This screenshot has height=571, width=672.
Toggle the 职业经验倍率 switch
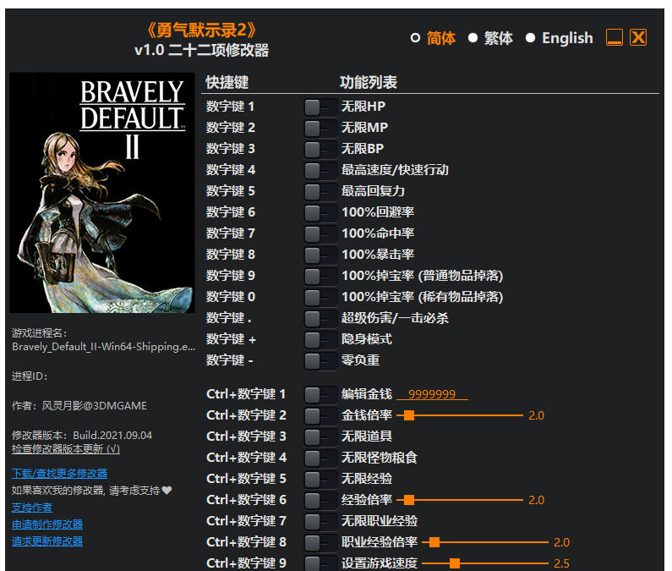point(320,542)
